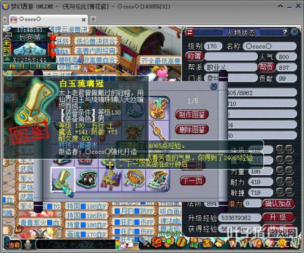
Task: Click the 帮贡 guild contribution button
Action: [266, 67]
